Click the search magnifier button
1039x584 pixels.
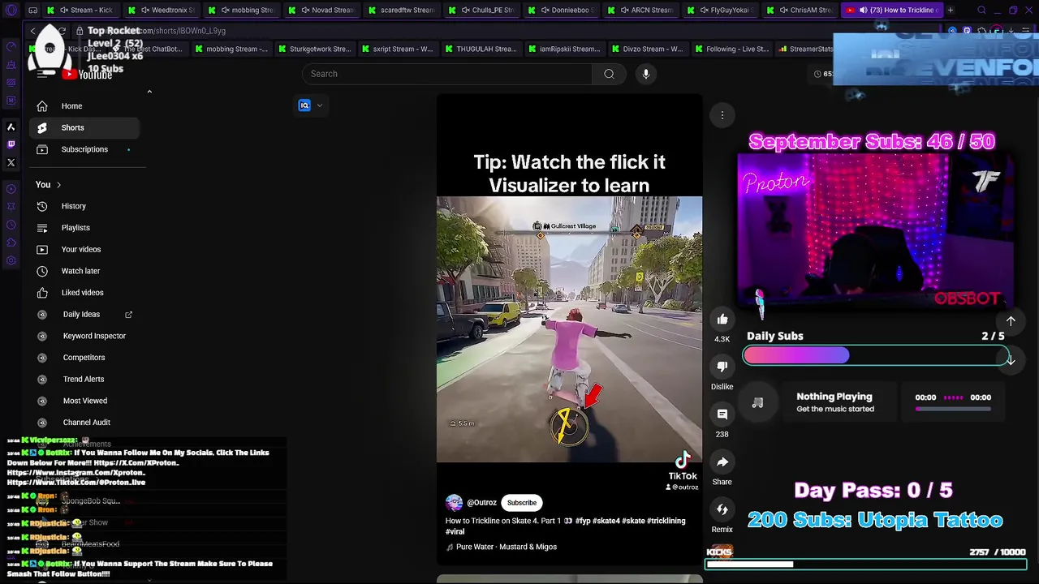(x=609, y=74)
